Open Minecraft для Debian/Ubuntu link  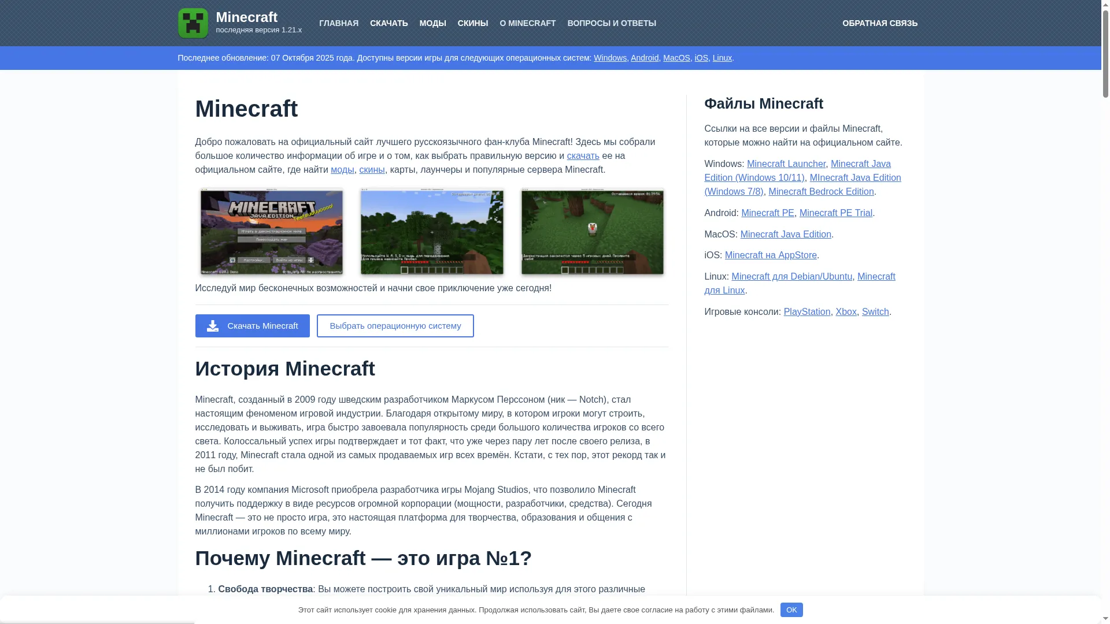tap(792, 277)
